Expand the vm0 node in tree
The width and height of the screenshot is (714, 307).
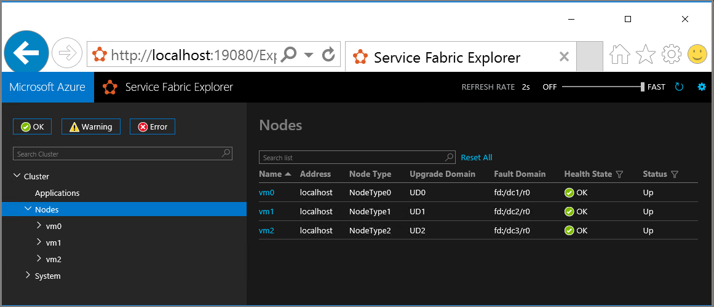click(x=39, y=226)
